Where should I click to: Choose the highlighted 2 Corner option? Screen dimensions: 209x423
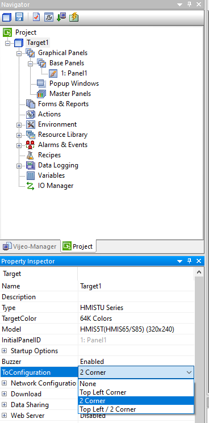pyautogui.click(x=136, y=401)
